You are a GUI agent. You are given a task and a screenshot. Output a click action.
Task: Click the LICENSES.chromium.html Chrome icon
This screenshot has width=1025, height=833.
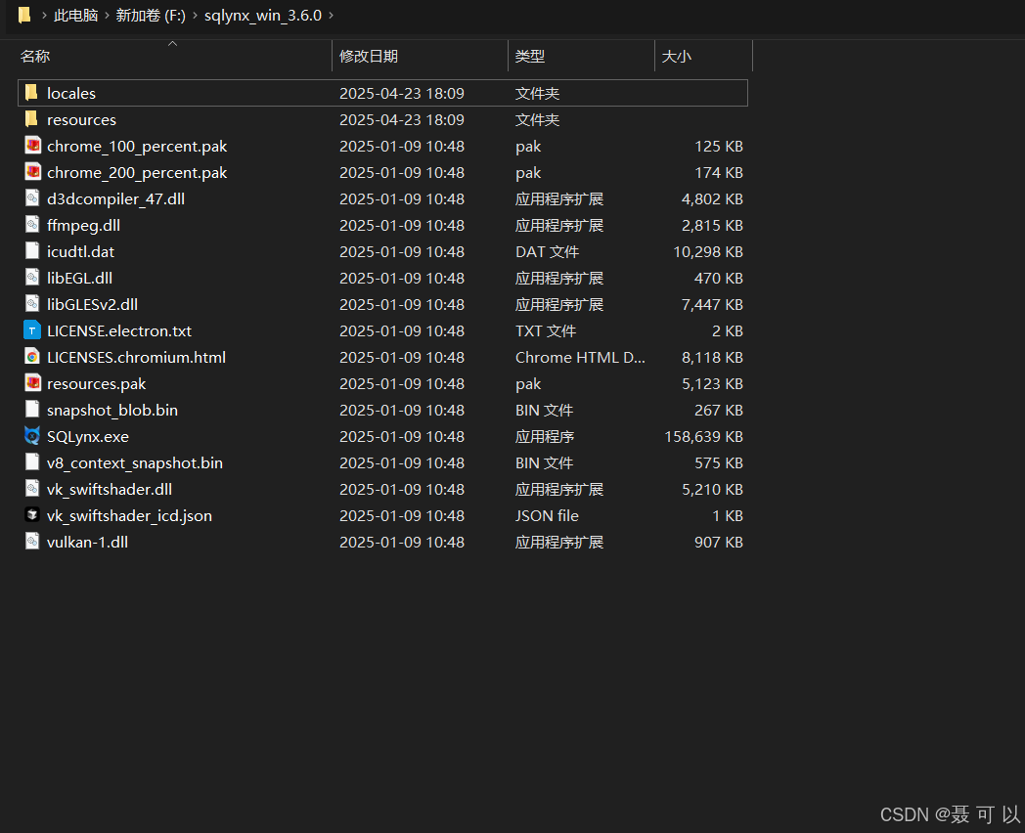[32, 357]
